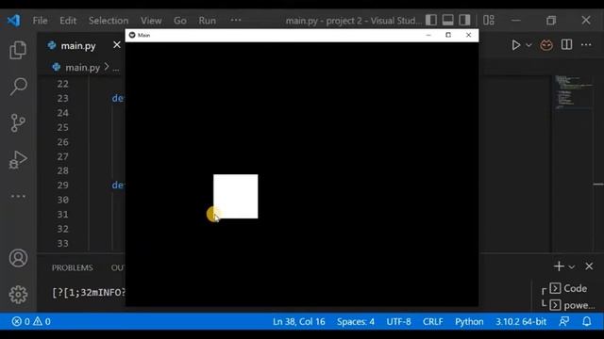The width and height of the screenshot is (604, 339).
Task: Click the orange cat-face extension icon
Action: pyautogui.click(x=546, y=45)
